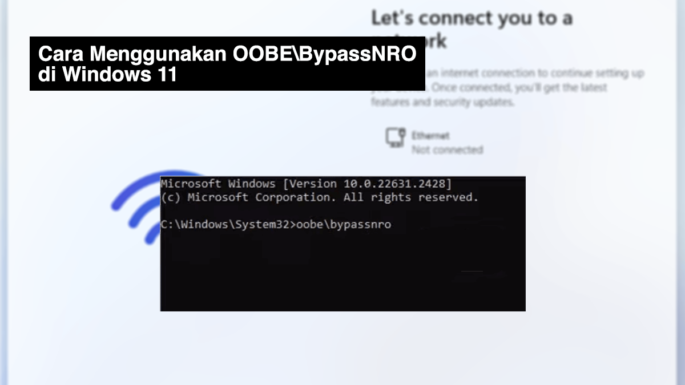Click the C:\Windows\System32> prompt path
The height and width of the screenshot is (385, 685).
point(227,225)
